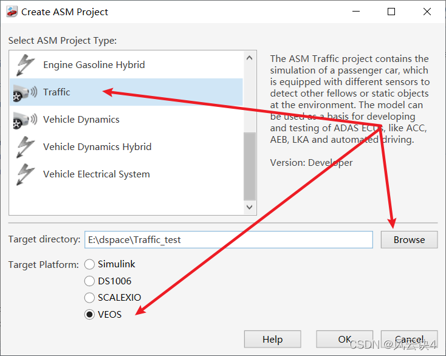Viewport: 446px width, 356px height.
Task: Open Help for project creation
Action: pyautogui.click(x=272, y=339)
